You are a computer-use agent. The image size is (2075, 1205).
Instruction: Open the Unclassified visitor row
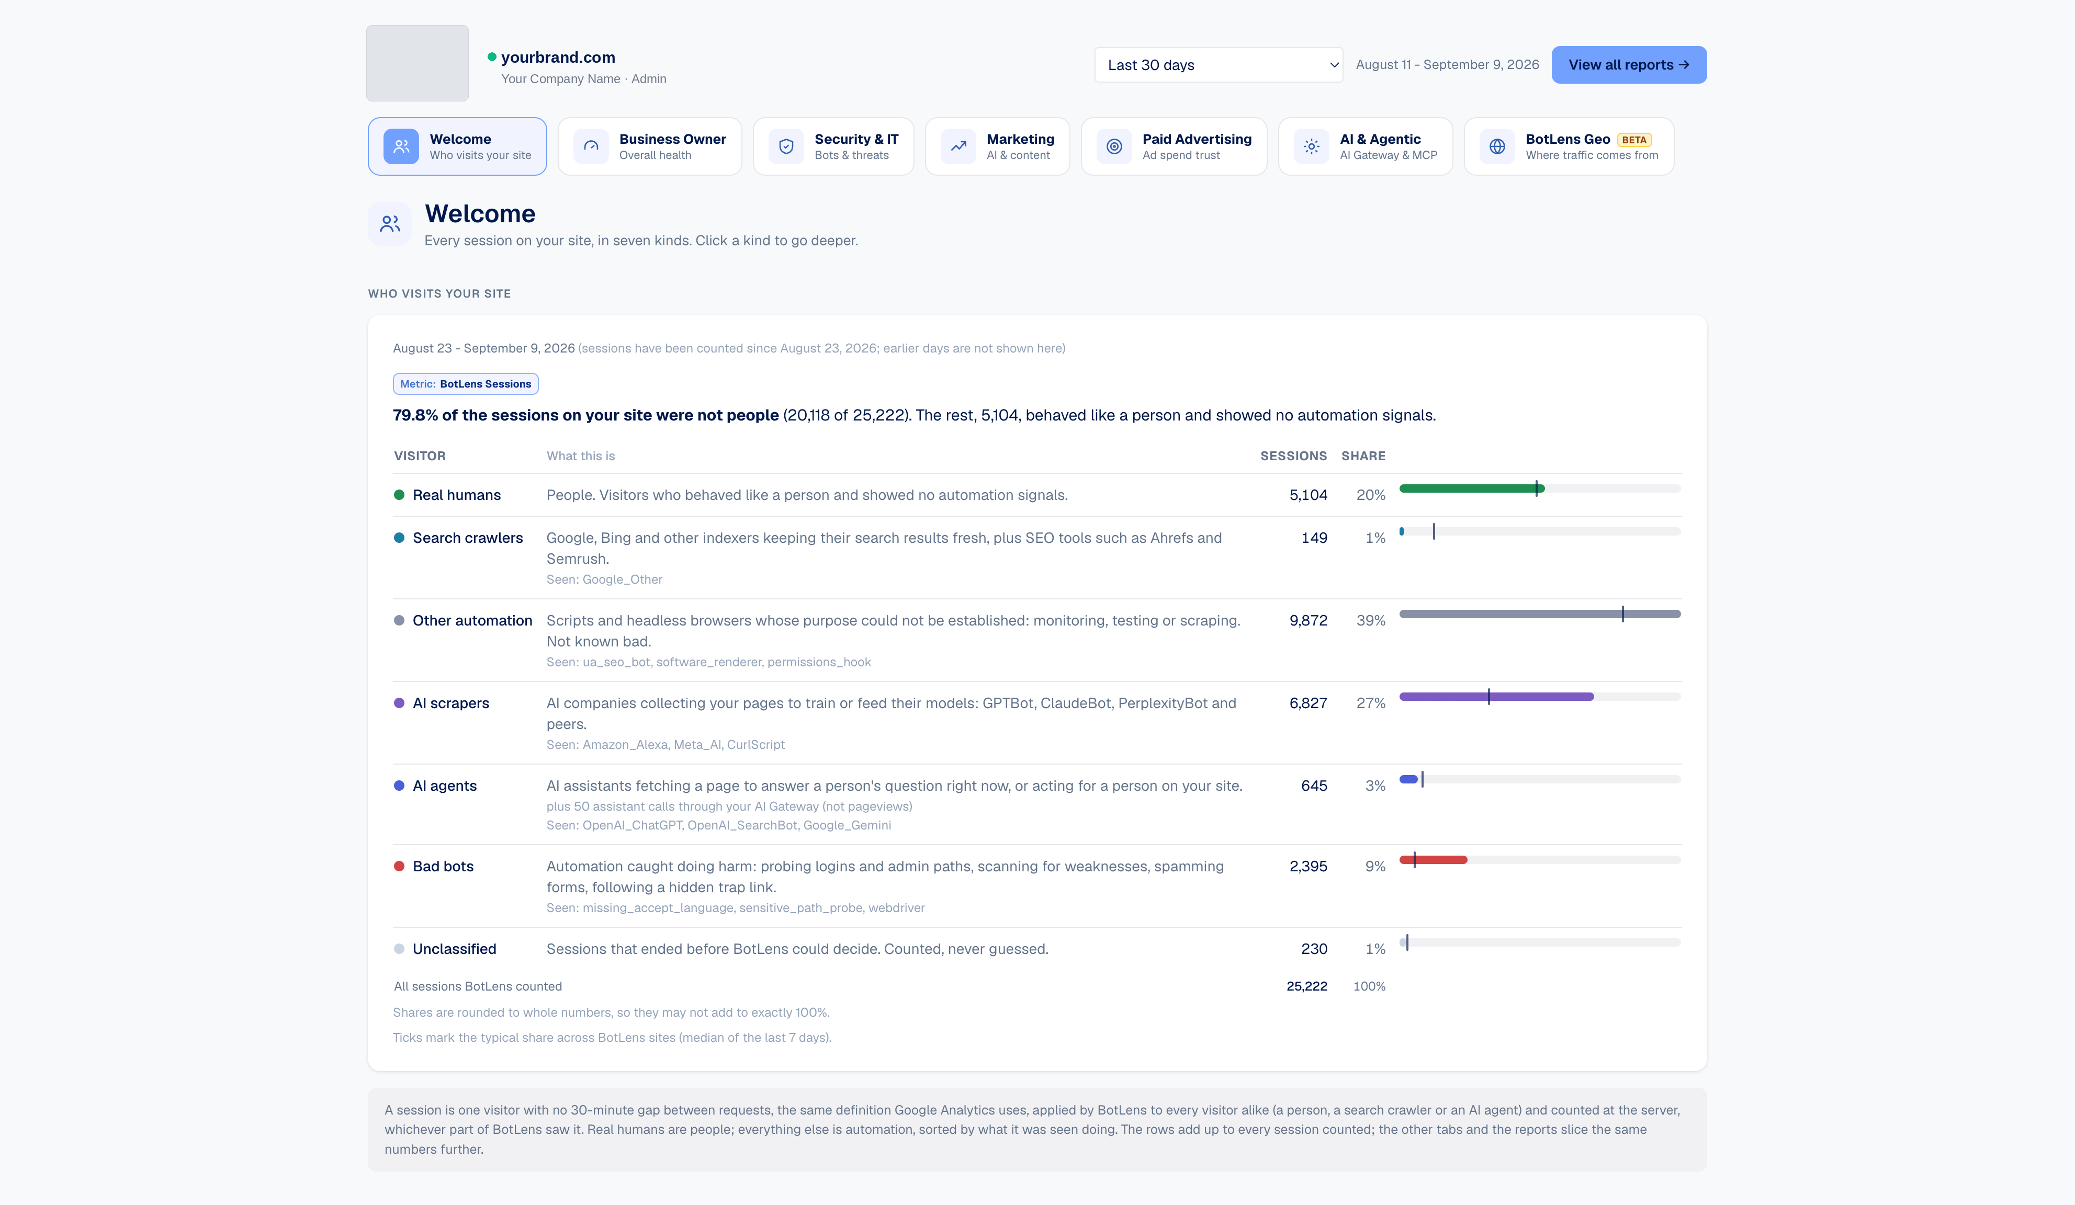(x=1036, y=949)
